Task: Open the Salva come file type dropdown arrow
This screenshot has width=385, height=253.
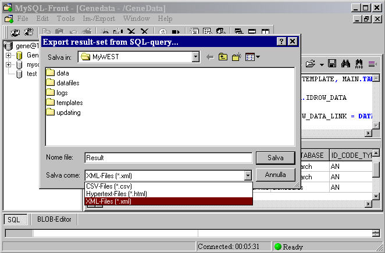Action: (248, 175)
